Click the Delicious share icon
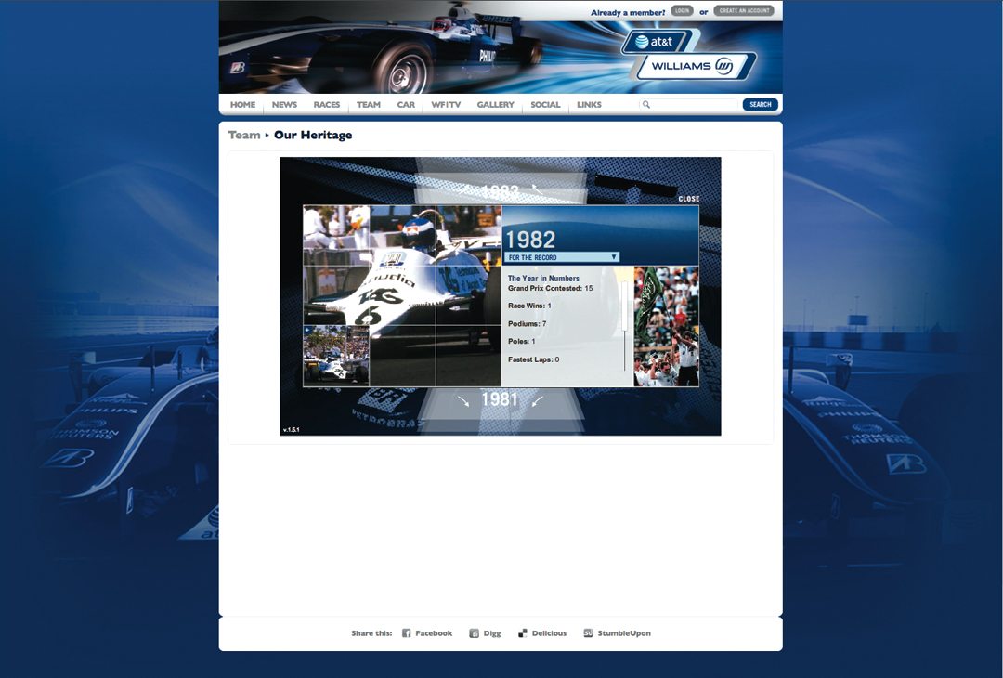1003x678 pixels. click(523, 633)
